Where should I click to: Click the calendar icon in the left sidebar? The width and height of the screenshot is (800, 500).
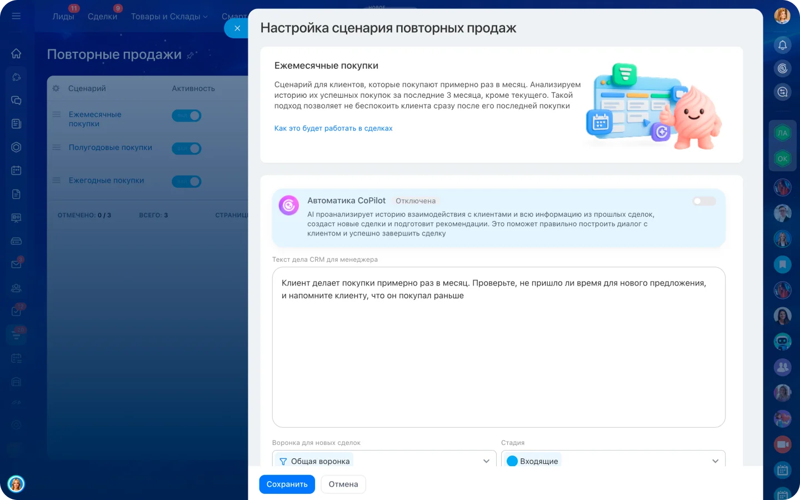16,171
